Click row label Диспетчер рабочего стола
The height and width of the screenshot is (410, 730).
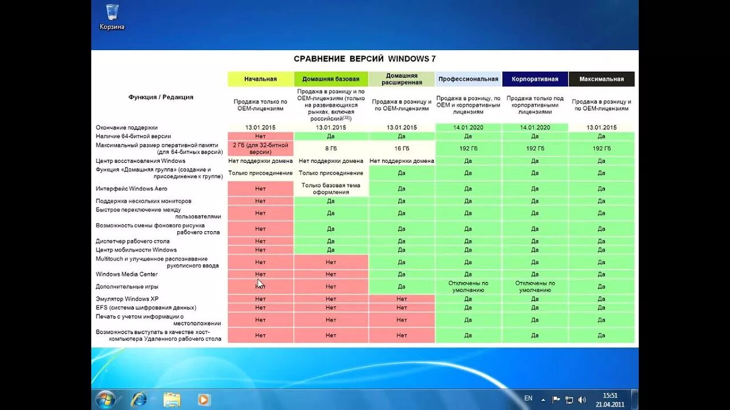click(x=132, y=241)
